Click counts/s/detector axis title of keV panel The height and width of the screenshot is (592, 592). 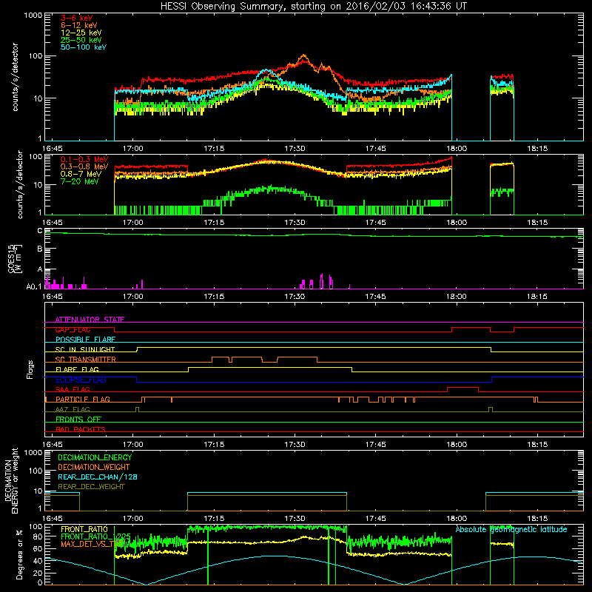(x=15, y=77)
